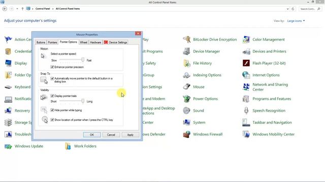Screen dimensions: 325x182
Task: Click Cancel in Mouse Properties
Action: point(111,135)
